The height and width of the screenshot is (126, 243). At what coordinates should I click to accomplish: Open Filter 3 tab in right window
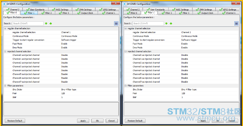pos(184,13)
